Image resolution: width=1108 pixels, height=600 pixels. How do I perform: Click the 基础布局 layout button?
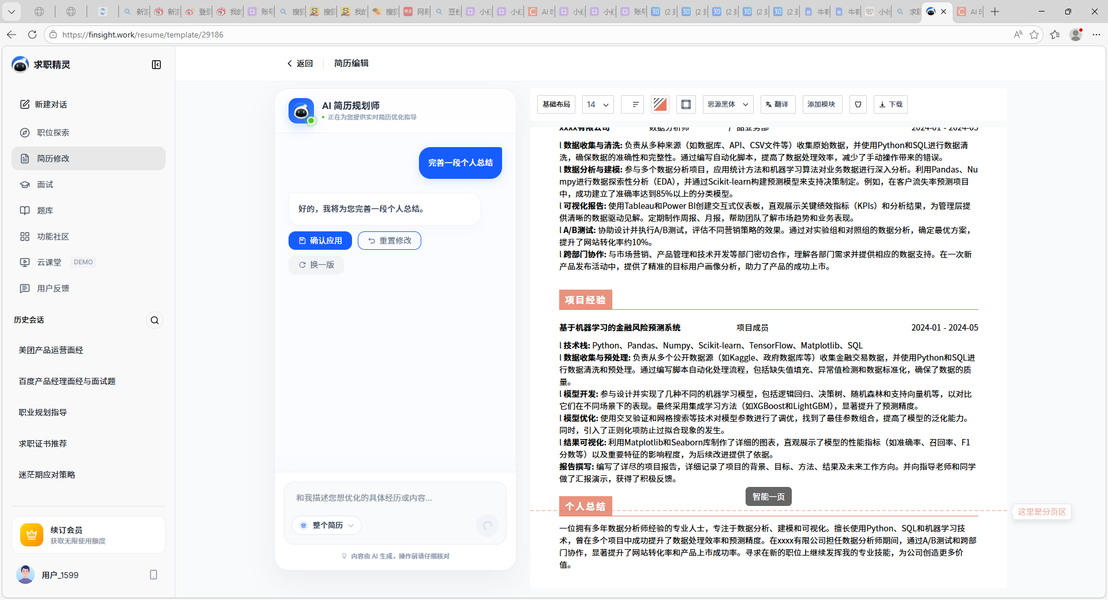(556, 104)
